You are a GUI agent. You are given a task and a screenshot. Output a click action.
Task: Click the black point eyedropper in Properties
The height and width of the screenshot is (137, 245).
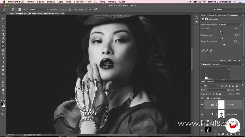[x=203, y=51]
